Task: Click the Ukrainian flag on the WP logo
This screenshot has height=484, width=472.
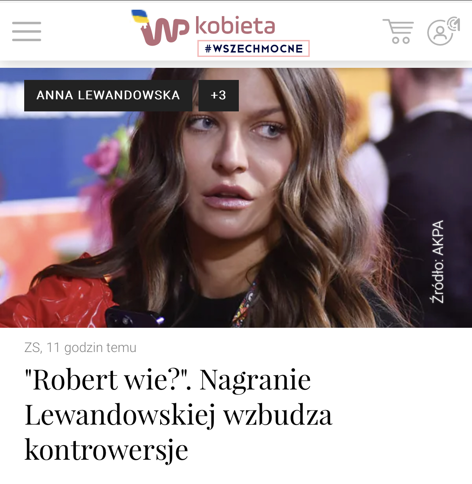Action: pyautogui.click(x=140, y=16)
